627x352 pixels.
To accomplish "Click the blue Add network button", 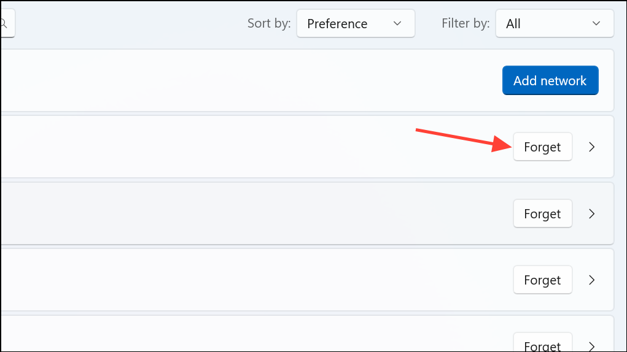I will click(x=550, y=80).
